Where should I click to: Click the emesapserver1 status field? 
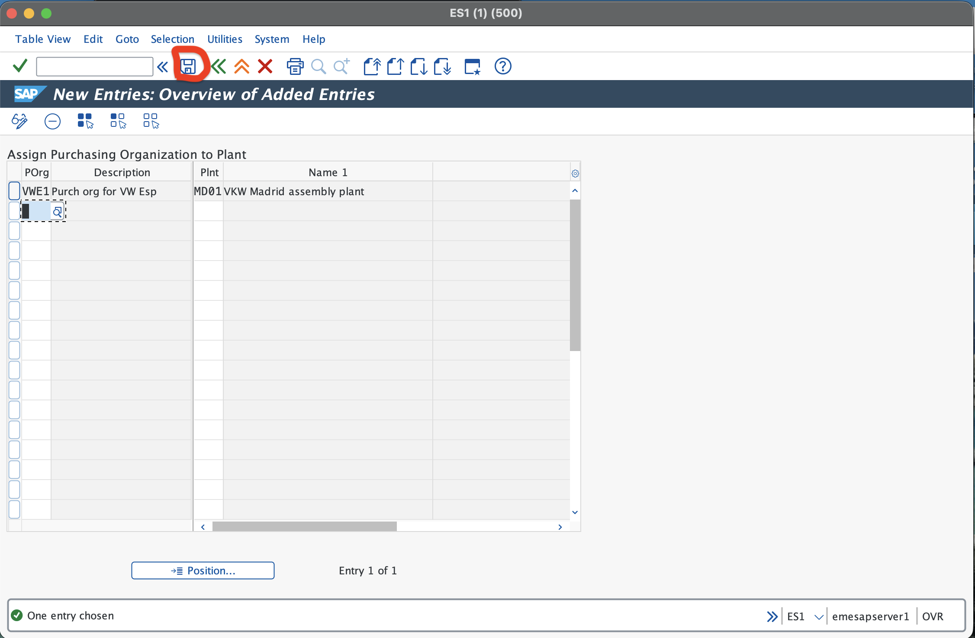871,616
